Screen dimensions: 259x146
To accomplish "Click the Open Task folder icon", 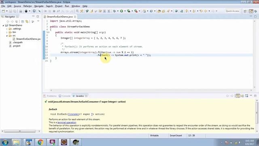I will (x=163, y=11).
